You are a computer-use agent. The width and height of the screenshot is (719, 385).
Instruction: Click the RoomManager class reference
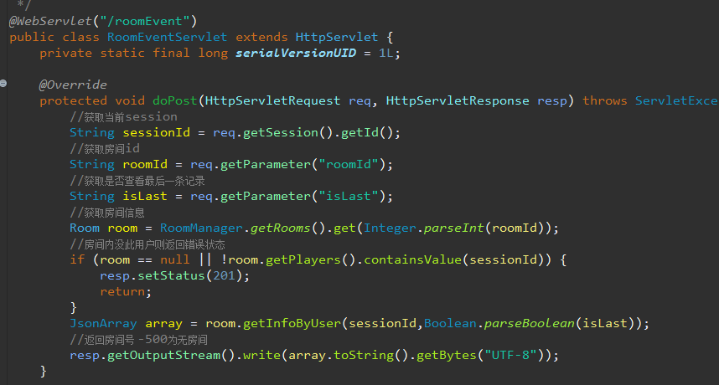(201, 228)
